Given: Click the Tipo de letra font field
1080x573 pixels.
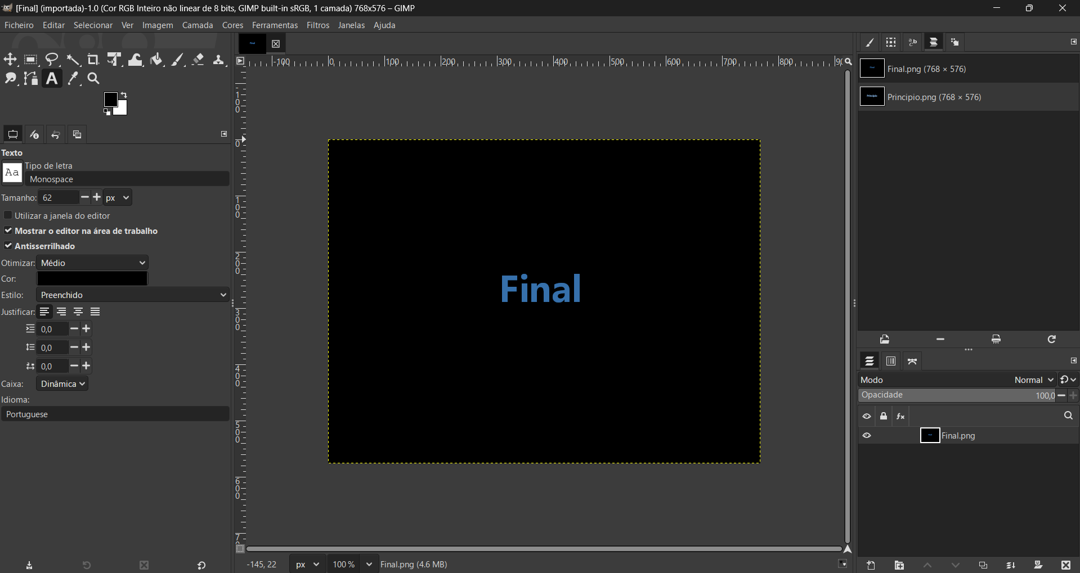Looking at the screenshot, I should coord(127,179).
